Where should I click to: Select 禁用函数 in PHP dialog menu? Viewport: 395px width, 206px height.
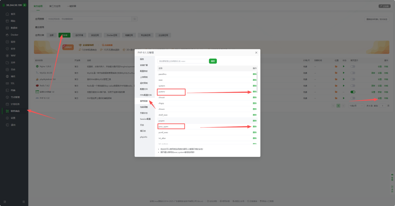coord(144,101)
